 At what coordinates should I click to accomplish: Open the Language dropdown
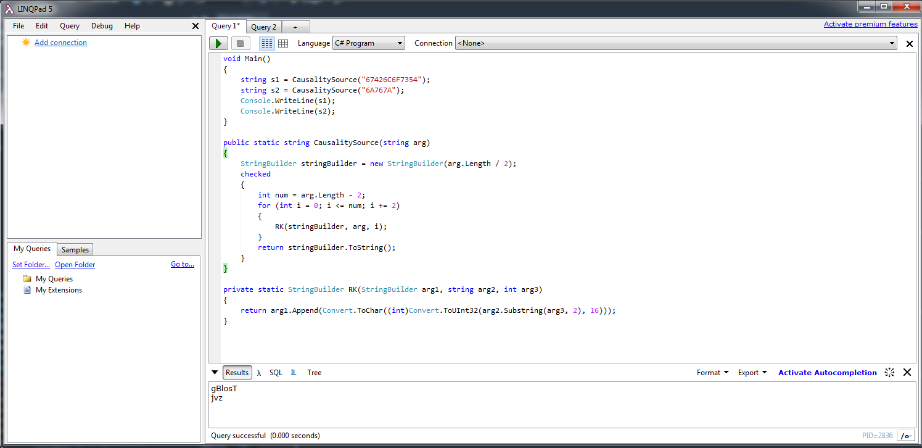point(368,43)
